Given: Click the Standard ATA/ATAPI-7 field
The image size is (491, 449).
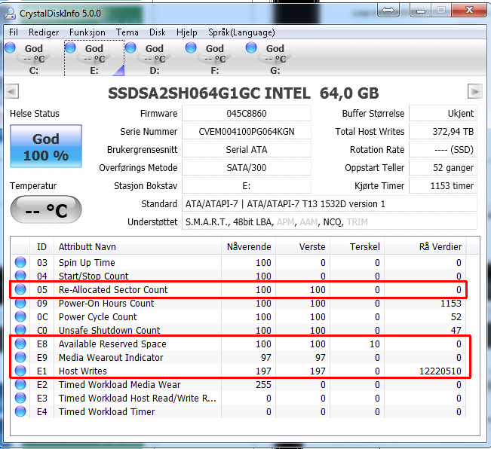Looking at the screenshot, I should [x=330, y=204].
